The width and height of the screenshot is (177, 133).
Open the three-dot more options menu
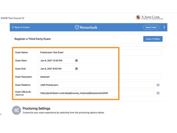(x=164, y=27)
